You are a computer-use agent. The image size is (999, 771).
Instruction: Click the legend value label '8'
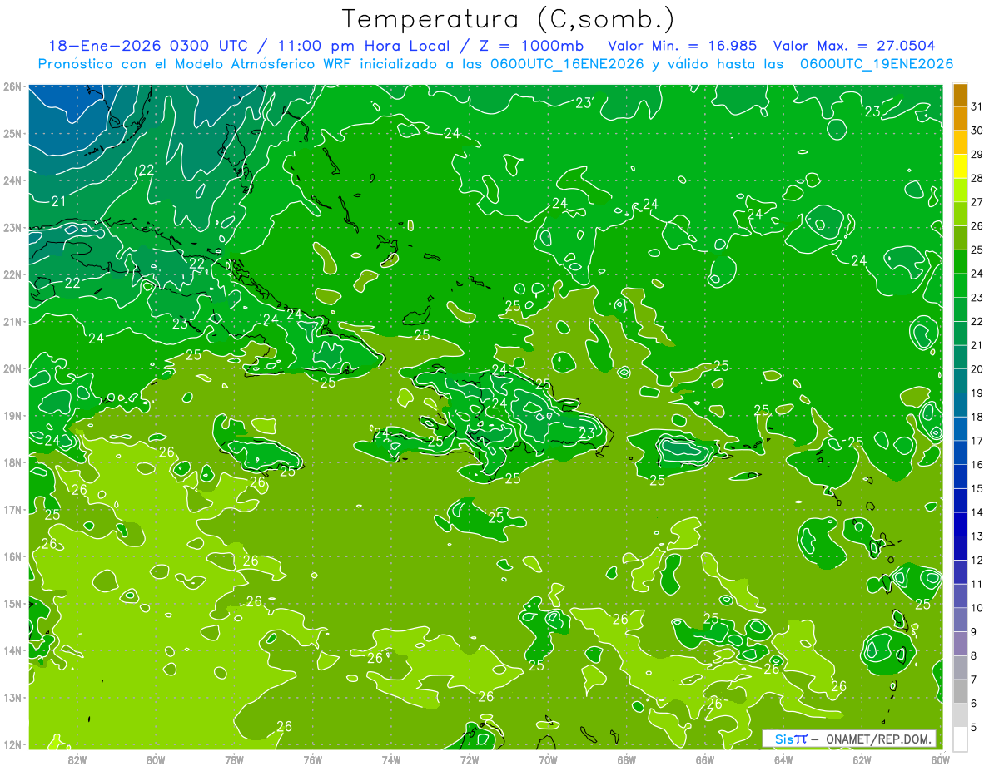point(975,656)
